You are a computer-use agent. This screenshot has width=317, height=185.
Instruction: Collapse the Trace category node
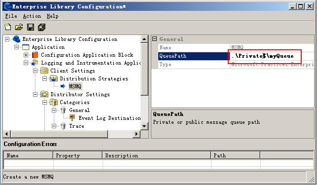click(54, 126)
